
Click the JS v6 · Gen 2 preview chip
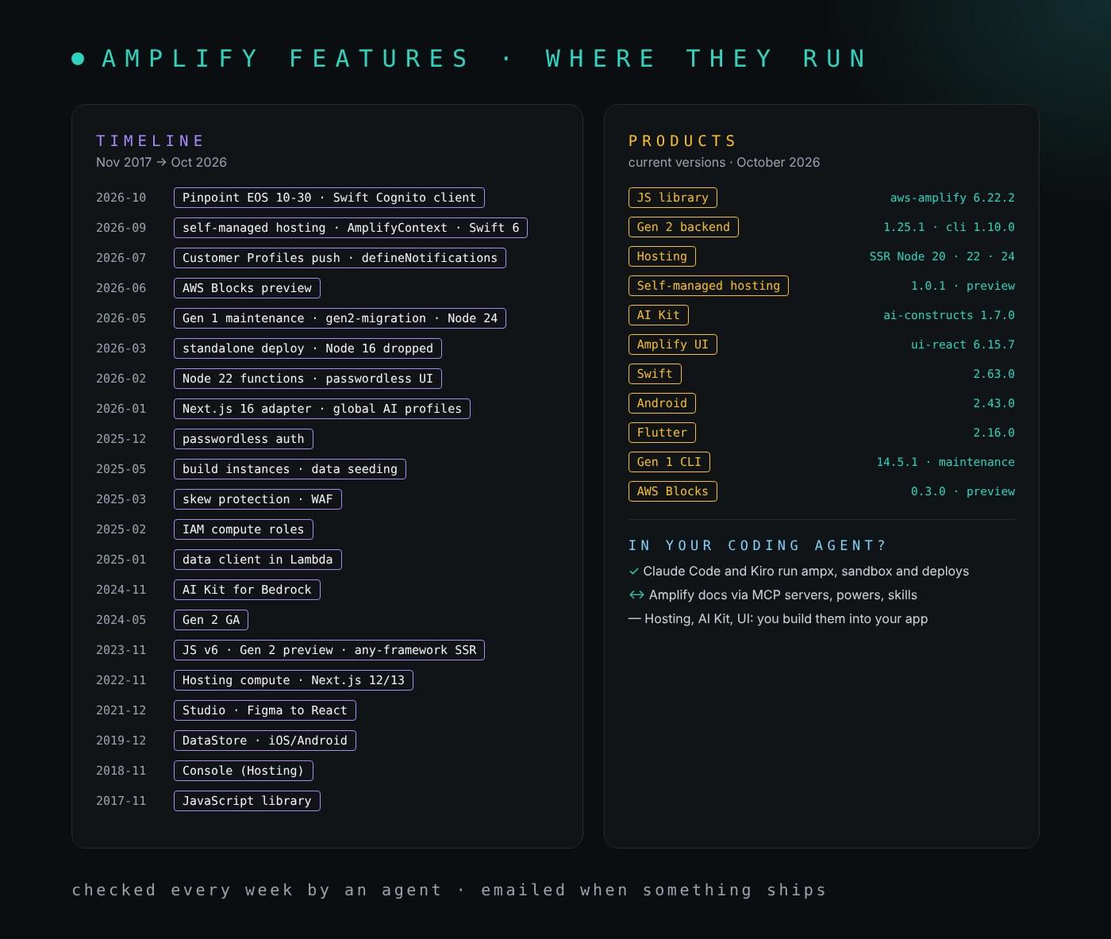329,650
